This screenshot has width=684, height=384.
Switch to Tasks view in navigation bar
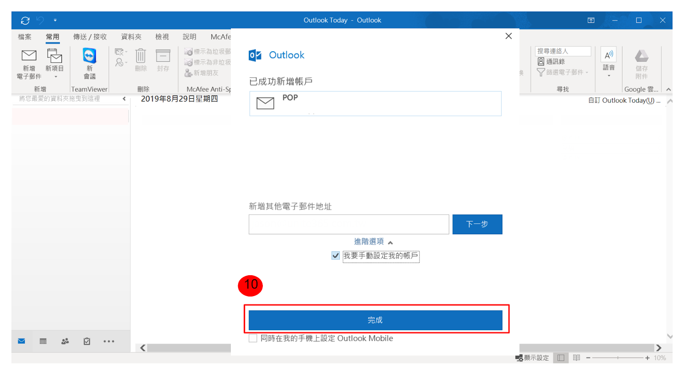tap(87, 341)
